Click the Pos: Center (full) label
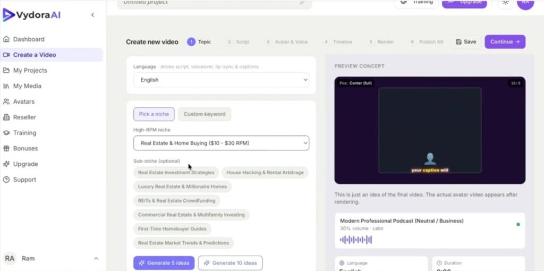Screen dimensions: 544x271 (x=355, y=83)
